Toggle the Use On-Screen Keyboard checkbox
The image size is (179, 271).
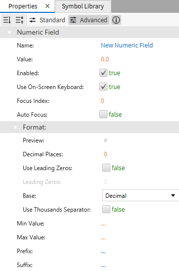coord(103,87)
